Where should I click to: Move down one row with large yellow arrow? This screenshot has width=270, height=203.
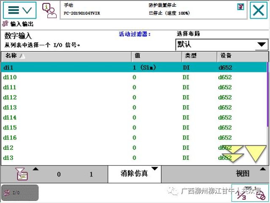[256, 154]
